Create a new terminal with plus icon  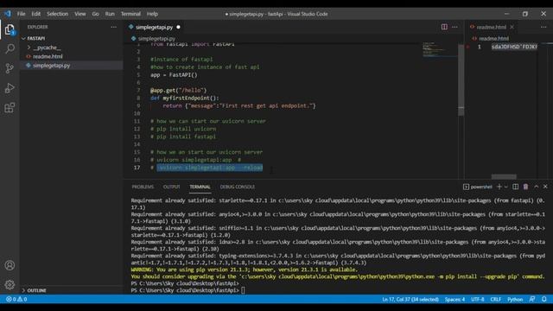pyautogui.click(x=499, y=187)
